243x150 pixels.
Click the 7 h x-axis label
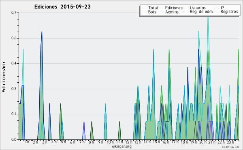(x=82, y=142)
